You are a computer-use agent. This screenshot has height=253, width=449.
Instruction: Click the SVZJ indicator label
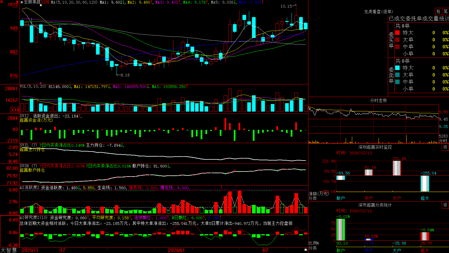point(24,116)
